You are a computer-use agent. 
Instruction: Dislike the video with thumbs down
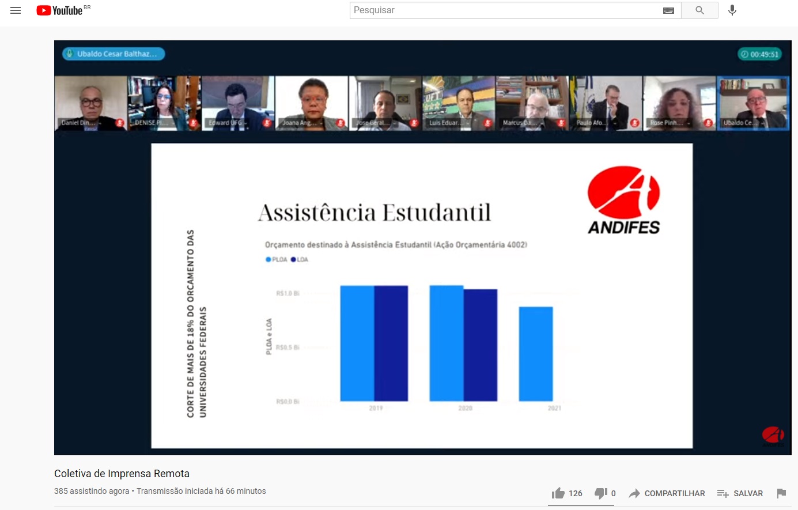click(x=600, y=493)
